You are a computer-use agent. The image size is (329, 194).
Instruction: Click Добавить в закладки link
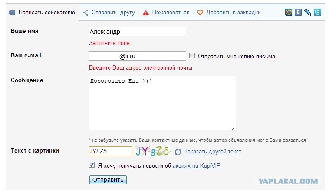click(x=233, y=13)
